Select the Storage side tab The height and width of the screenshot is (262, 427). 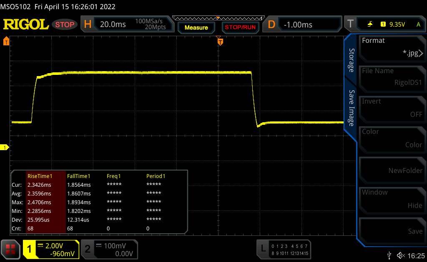351,60
